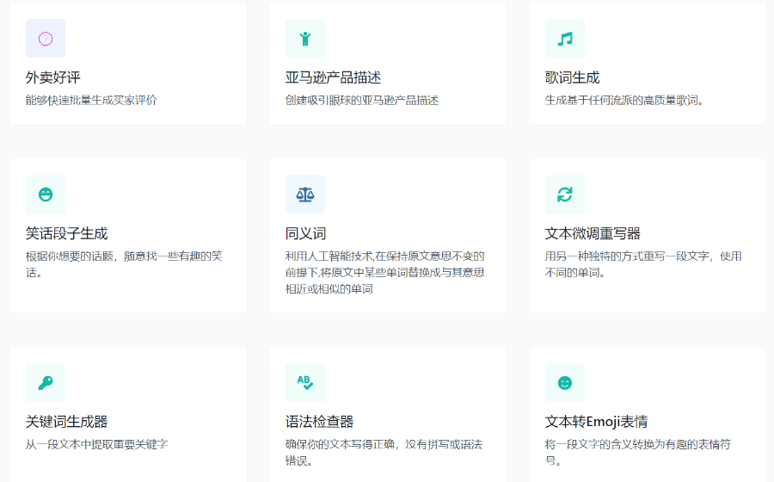
Task: Open the 语法检查器 tool title
Action: pos(319,422)
